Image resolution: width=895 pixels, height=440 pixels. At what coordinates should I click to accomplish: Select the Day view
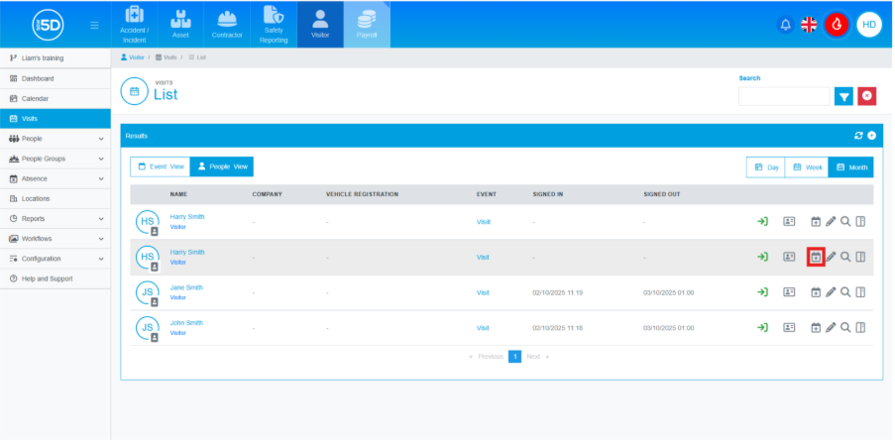pos(767,167)
